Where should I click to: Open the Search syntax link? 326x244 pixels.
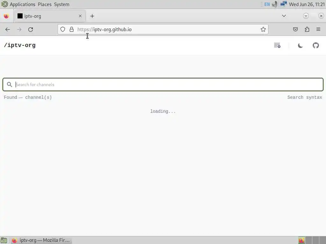[x=305, y=97]
